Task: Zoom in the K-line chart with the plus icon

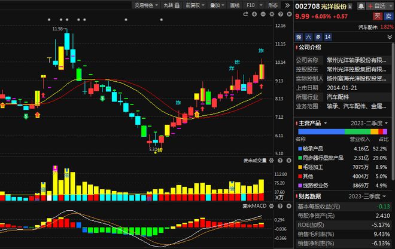Action: point(254,14)
